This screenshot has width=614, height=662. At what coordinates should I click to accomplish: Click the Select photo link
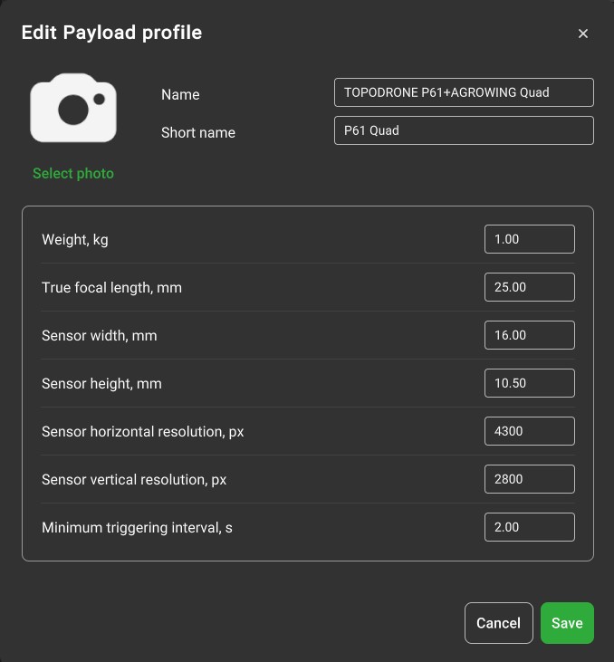click(73, 173)
